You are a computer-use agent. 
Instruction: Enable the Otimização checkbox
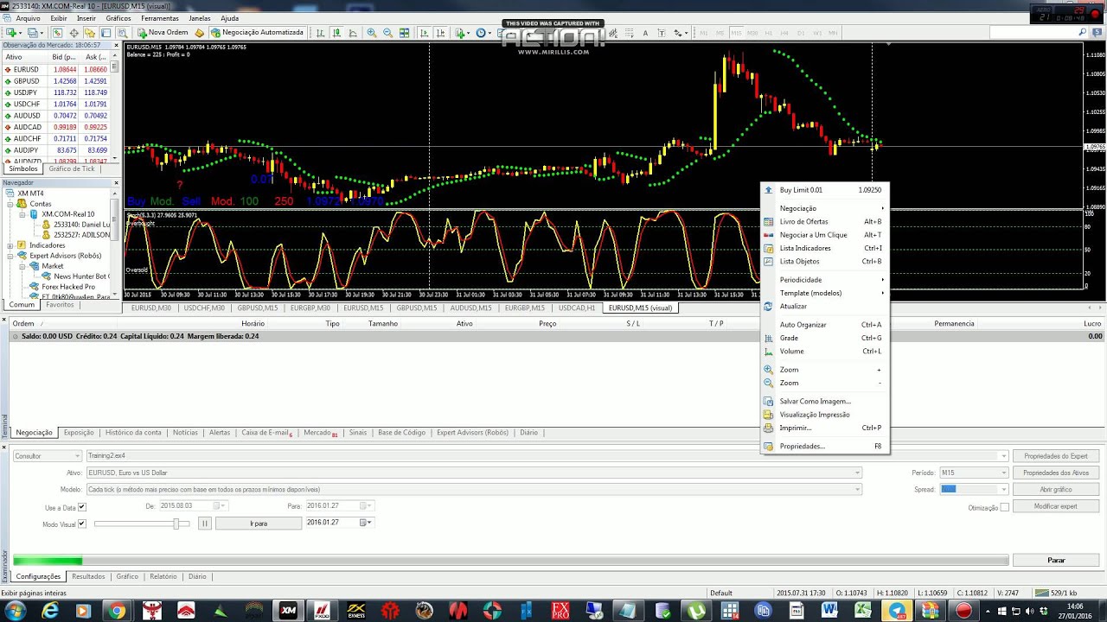click(x=1004, y=508)
